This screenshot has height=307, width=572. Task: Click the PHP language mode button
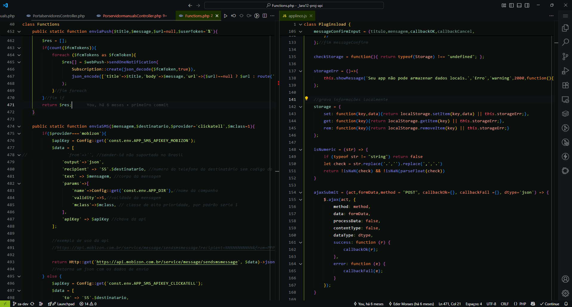(522, 304)
